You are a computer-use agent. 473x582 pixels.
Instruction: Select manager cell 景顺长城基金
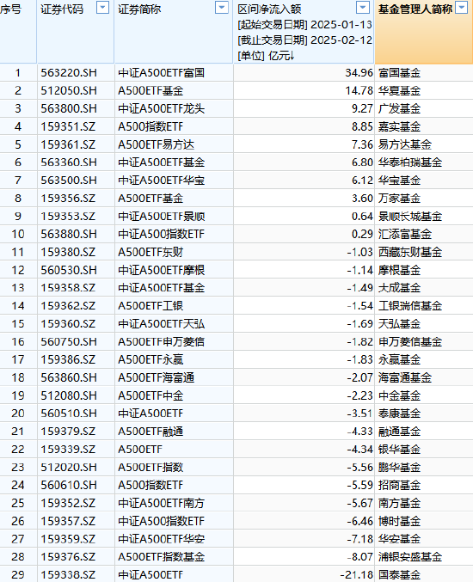pyautogui.click(x=424, y=216)
